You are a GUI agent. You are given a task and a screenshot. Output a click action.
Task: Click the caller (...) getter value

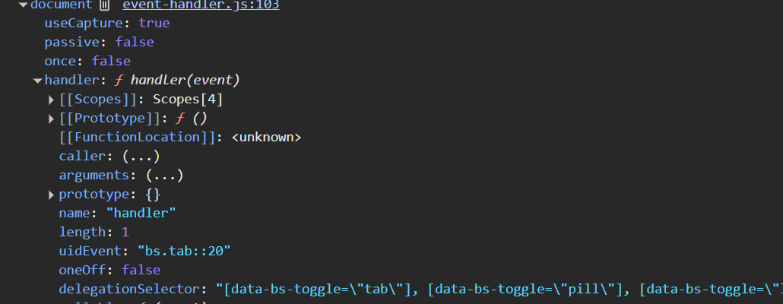(x=141, y=157)
